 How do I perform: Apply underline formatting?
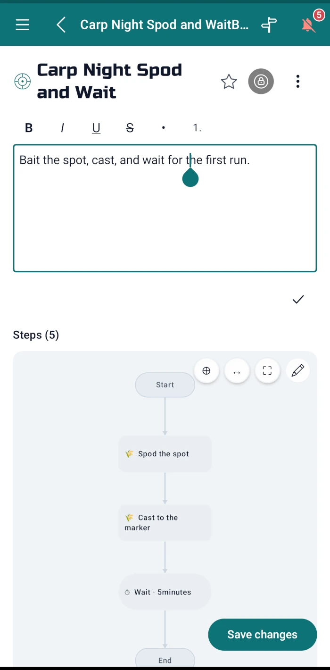[x=96, y=128]
